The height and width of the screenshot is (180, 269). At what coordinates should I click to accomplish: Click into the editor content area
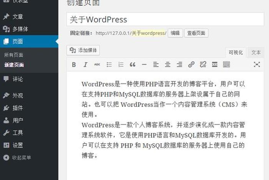pos(165,126)
